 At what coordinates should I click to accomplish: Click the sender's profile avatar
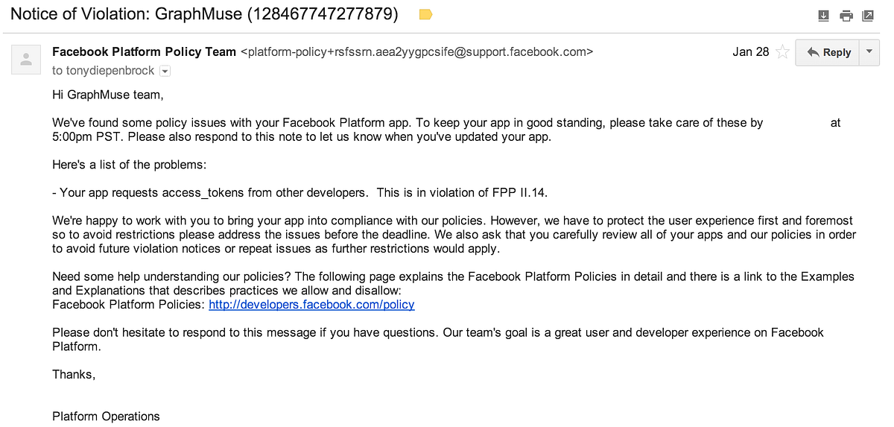click(x=25, y=60)
